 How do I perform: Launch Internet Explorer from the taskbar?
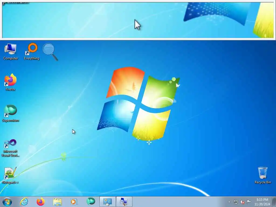coord(24,202)
